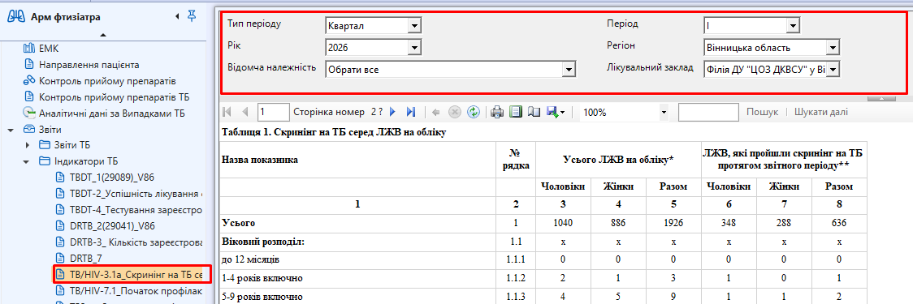Click the Індикатори ТБ folder icon
This screenshot has height=304, width=913.
pos(45,161)
